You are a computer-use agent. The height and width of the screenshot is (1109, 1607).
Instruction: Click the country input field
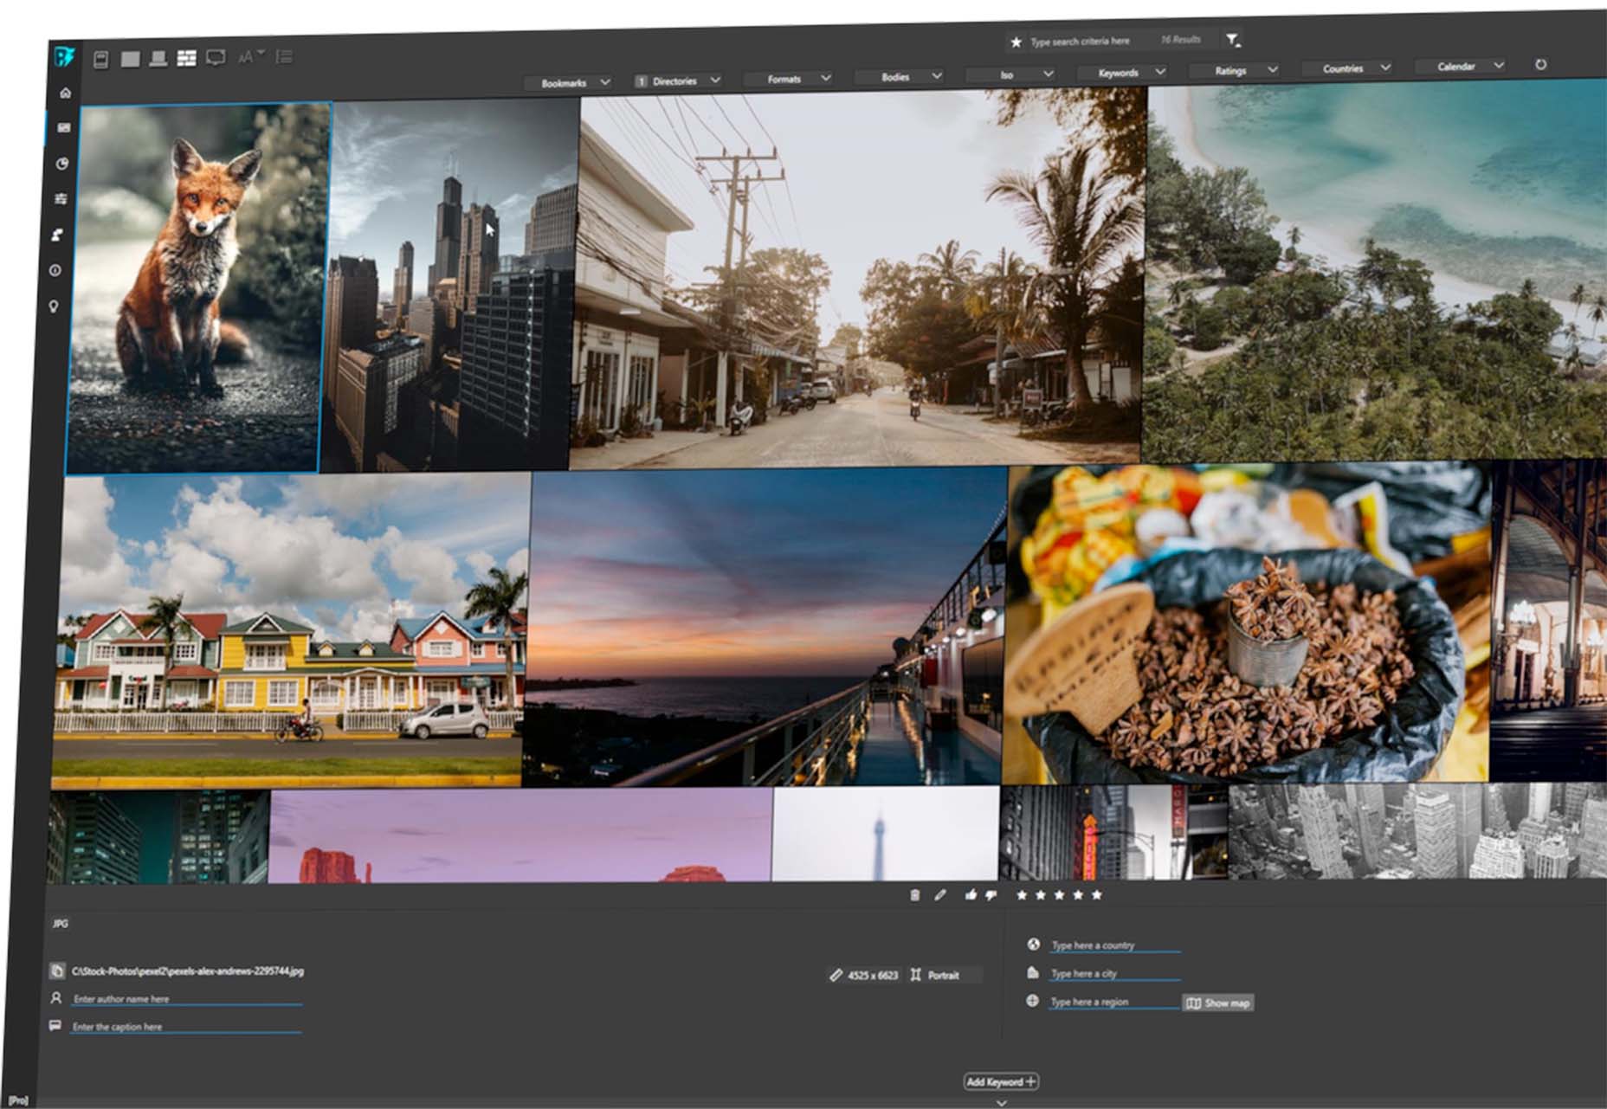point(1115,945)
